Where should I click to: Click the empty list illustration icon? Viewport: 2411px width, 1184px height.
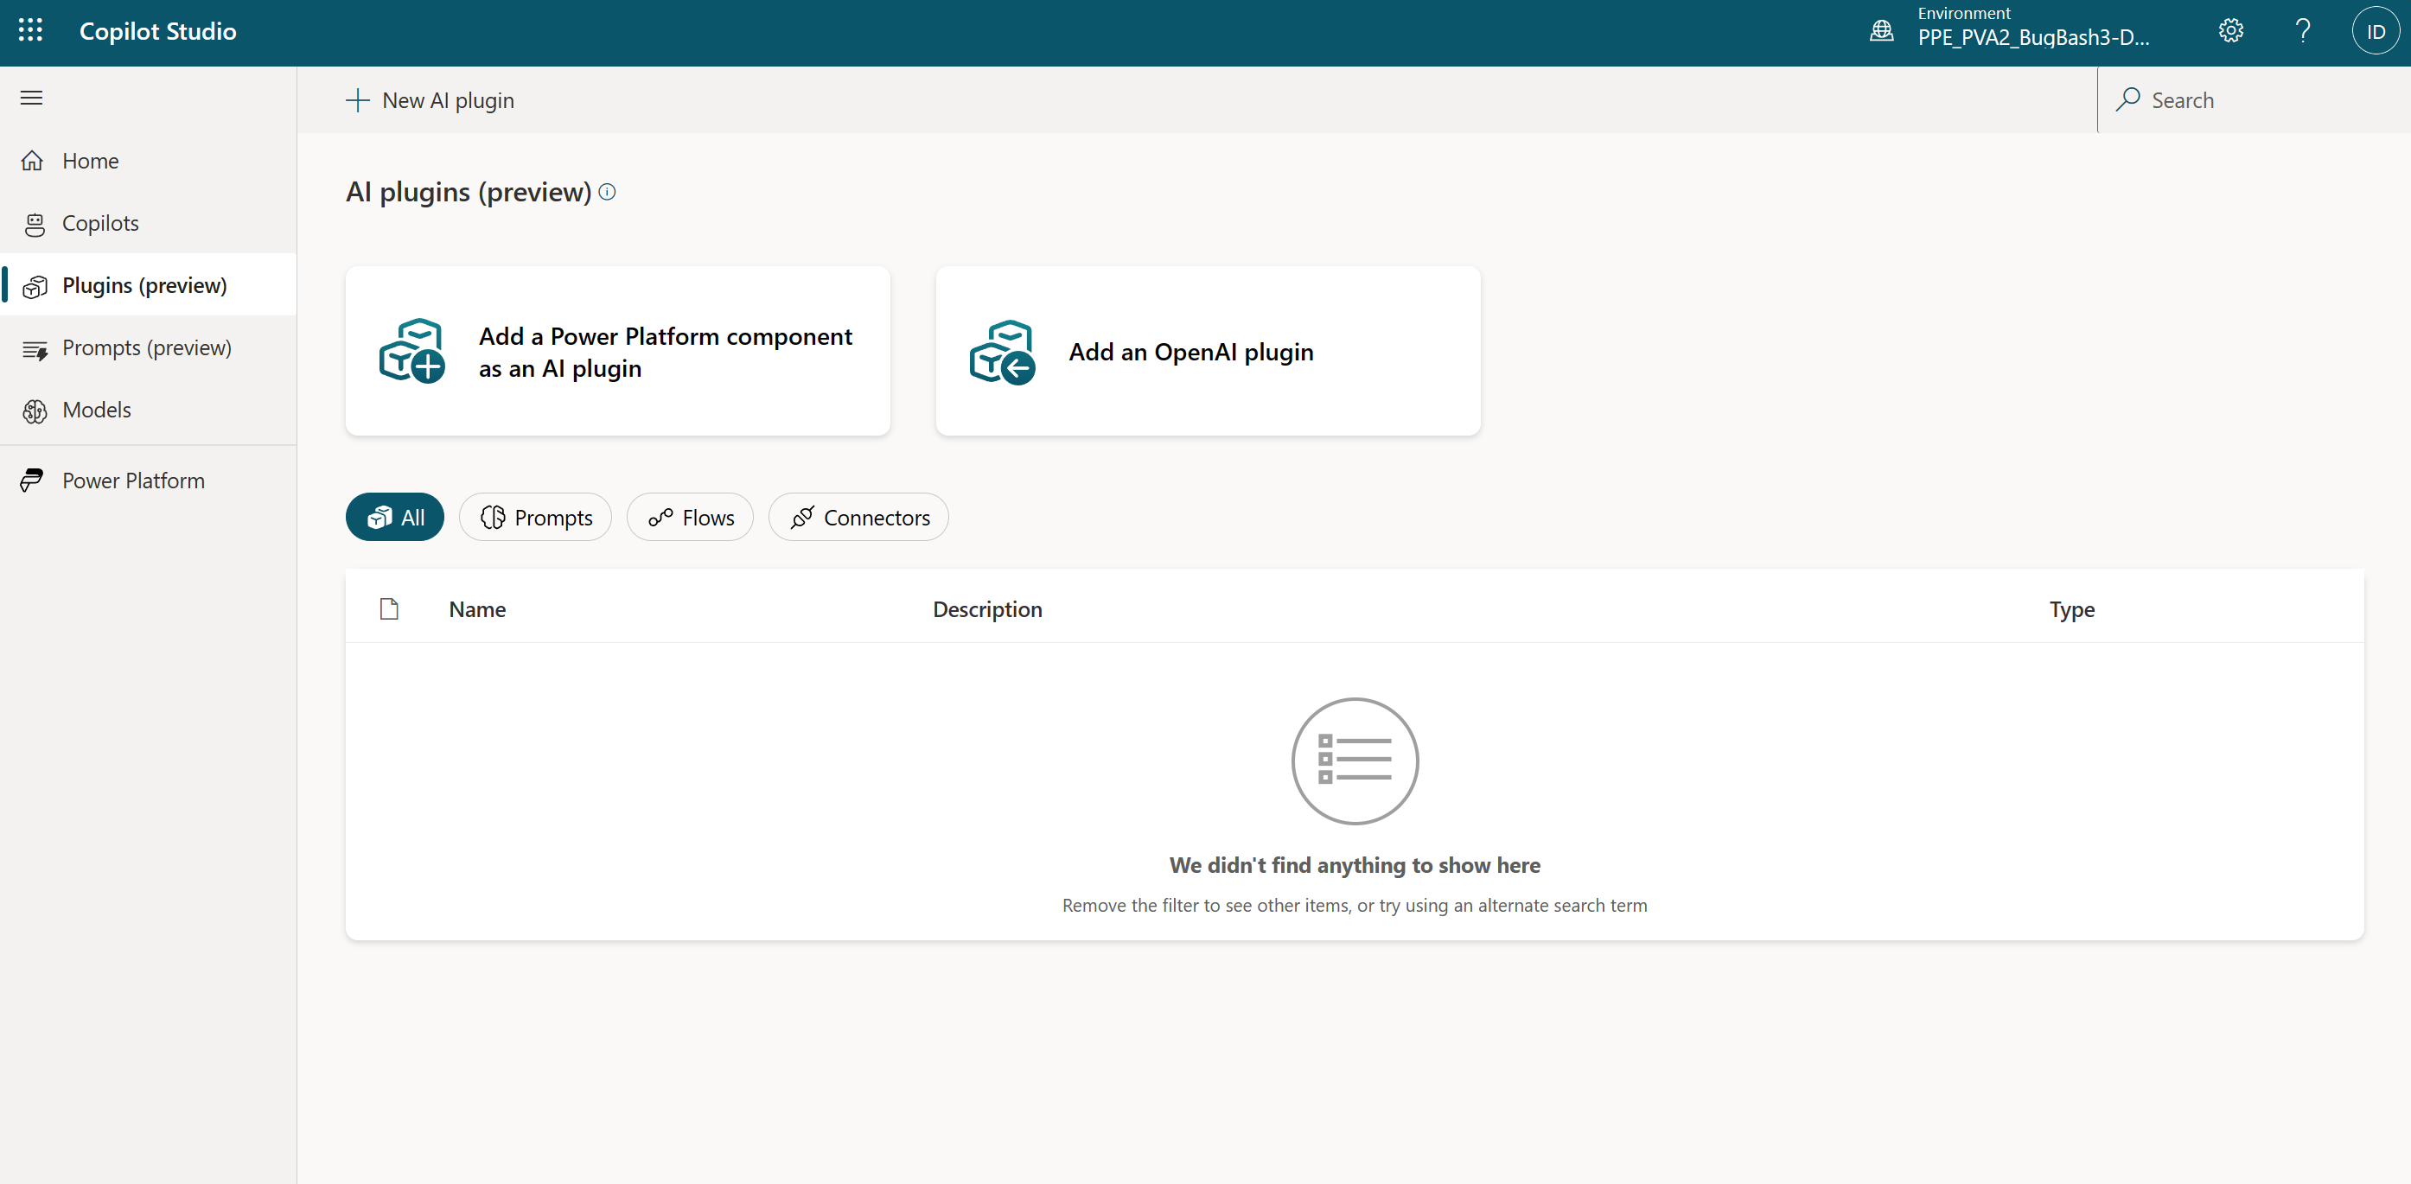point(1355,760)
